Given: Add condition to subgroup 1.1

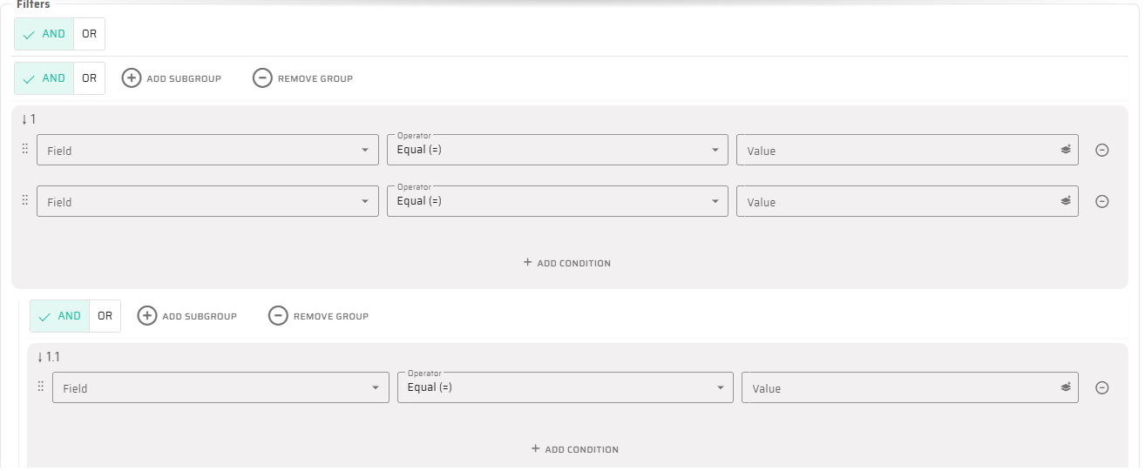Looking at the screenshot, I should (x=574, y=449).
